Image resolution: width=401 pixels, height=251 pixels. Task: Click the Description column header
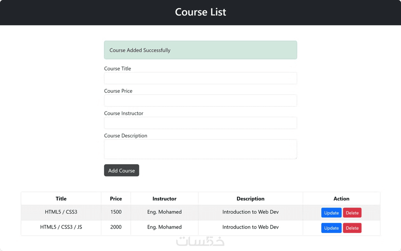tap(250, 199)
